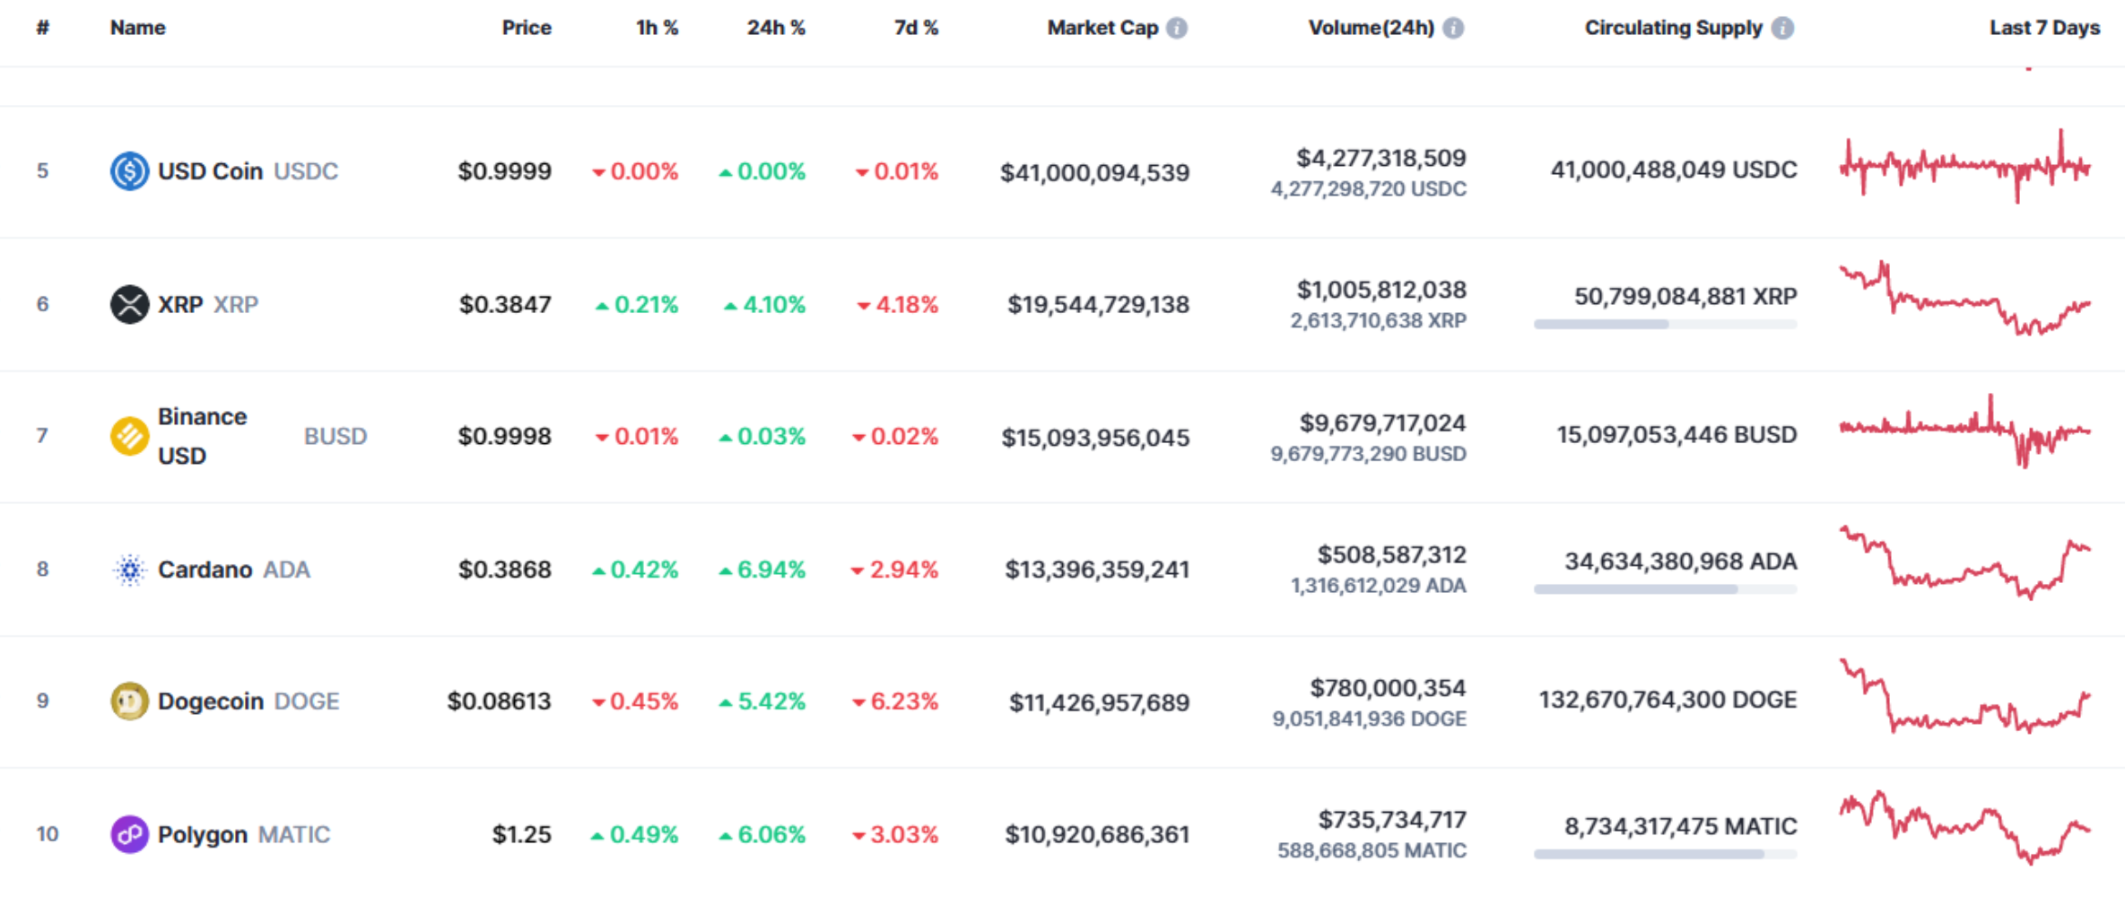The height and width of the screenshot is (897, 2125).
Task: Click the Polygon circulating supply progress bar
Action: click(x=1665, y=854)
